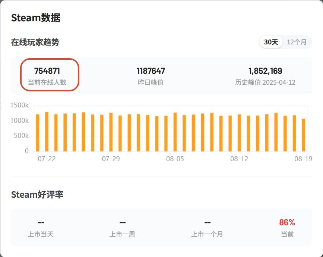Select the 当前在线人数 label
Viewport: 323px width, 257px height.
point(47,82)
